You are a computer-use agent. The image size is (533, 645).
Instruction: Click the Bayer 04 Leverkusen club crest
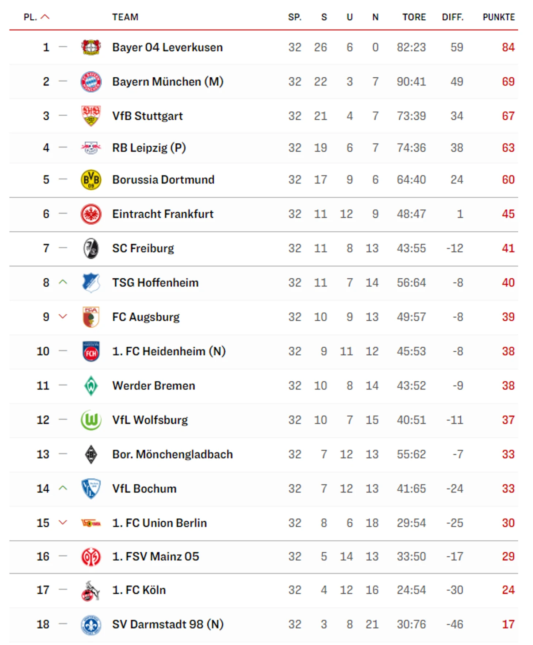tap(91, 47)
